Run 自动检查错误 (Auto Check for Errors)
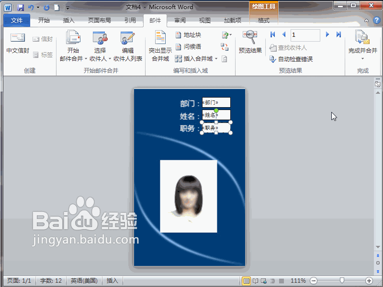 click(x=292, y=59)
